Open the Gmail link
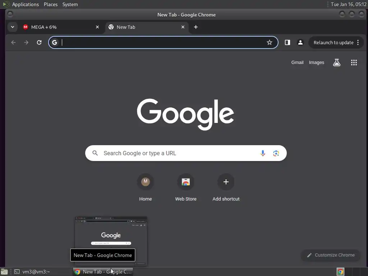 tap(297, 63)
